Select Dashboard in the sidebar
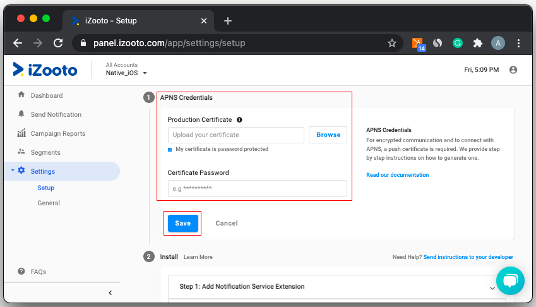The width and height of the screenshot is (536, 307). (x=47, y=95)
